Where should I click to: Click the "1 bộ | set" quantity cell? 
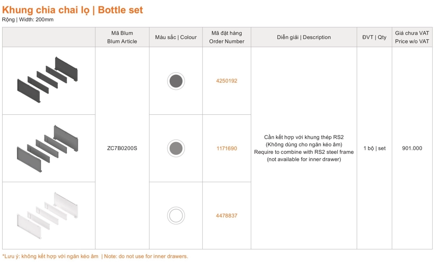374,148
